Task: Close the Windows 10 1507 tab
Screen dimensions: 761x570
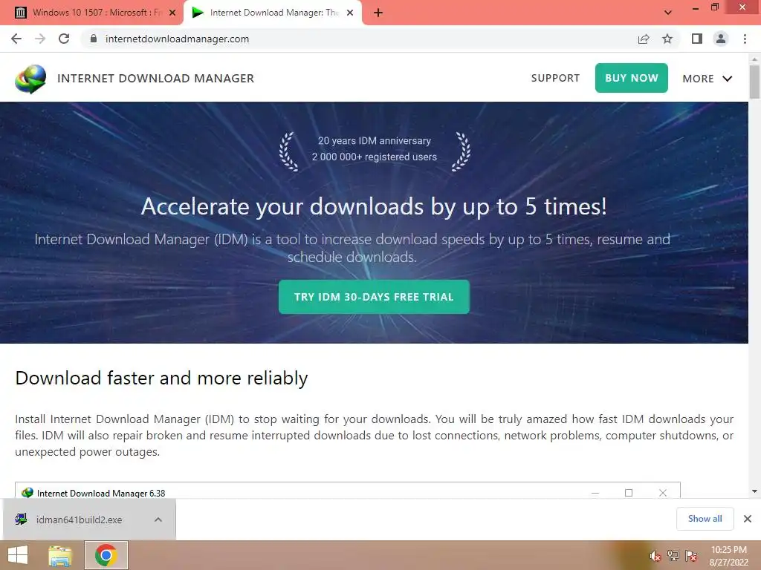Action: click(172, 13)
